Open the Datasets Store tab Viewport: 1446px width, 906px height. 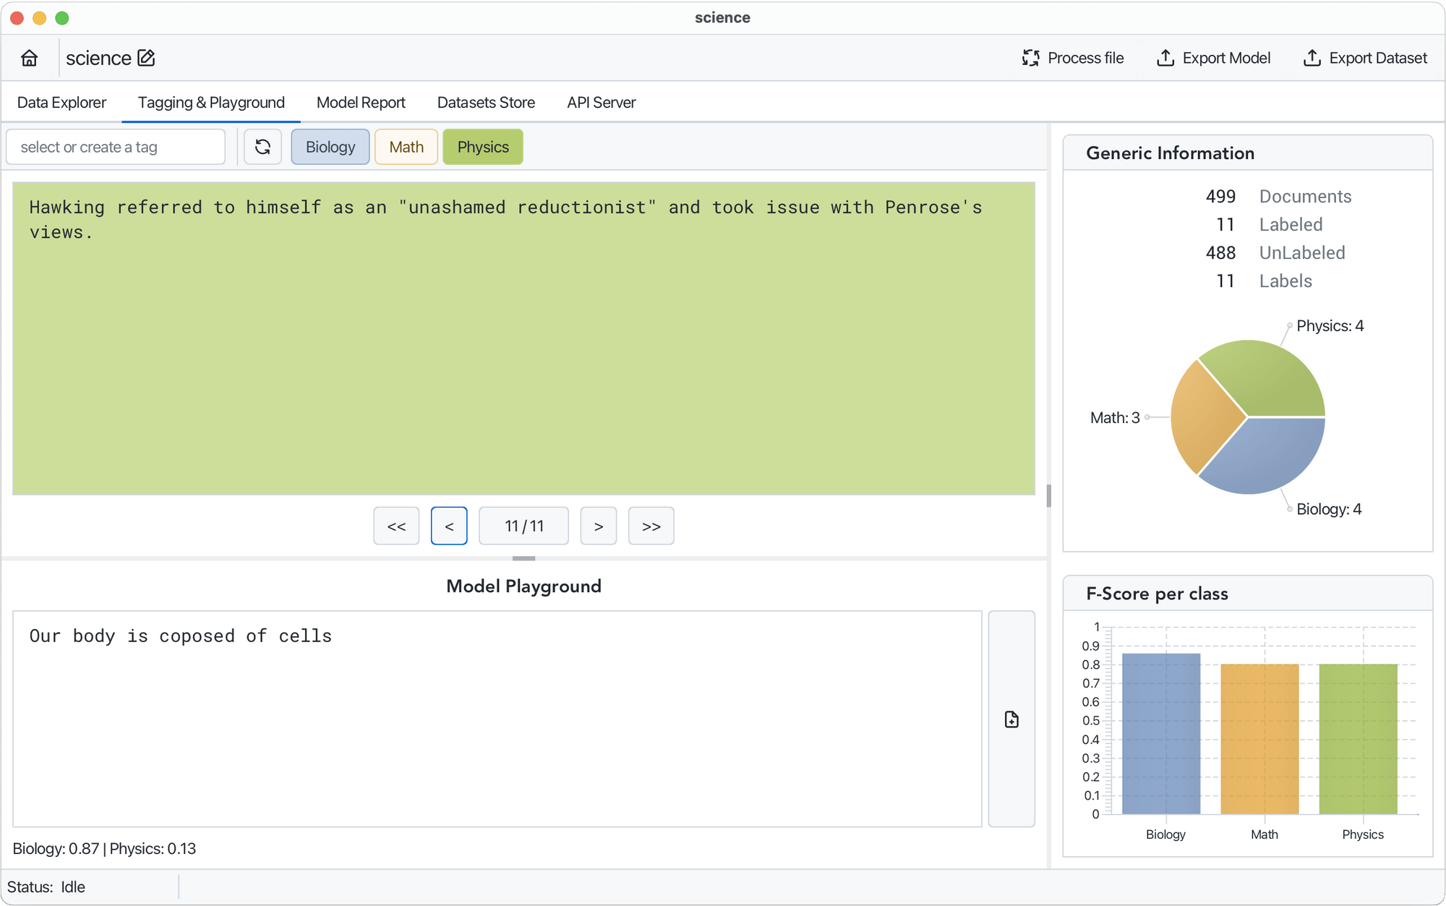coord(485,102)
